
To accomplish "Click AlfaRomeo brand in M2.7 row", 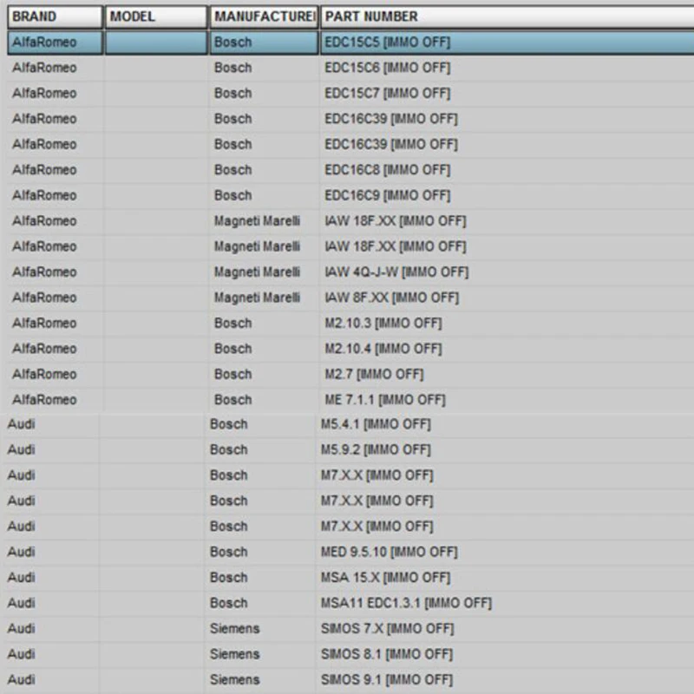I will [x=44, y=375].
